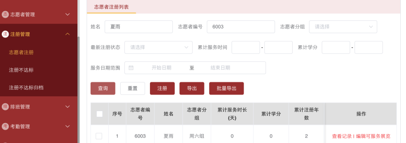The width and height of the screenshot is (406, 143).
Task: Open 编辑可服务展览 link for 夏雨
Action: click(373, 136)
